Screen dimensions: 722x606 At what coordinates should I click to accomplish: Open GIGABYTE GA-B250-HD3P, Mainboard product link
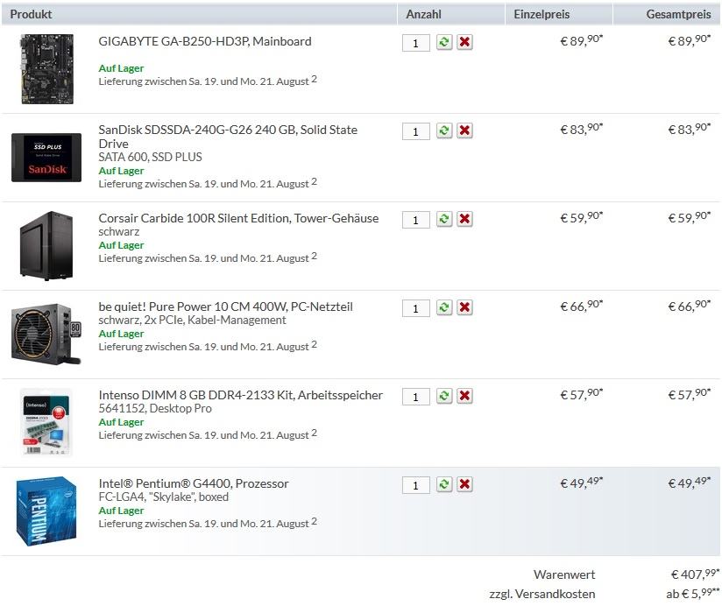pyautogui.click(x=205, y=41)
